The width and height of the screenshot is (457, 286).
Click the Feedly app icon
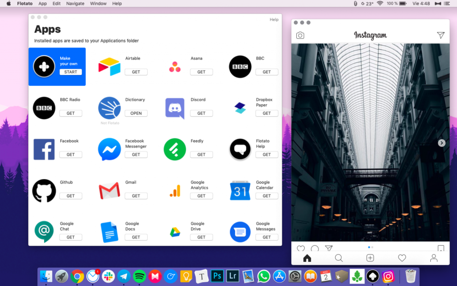pos(175,149)
